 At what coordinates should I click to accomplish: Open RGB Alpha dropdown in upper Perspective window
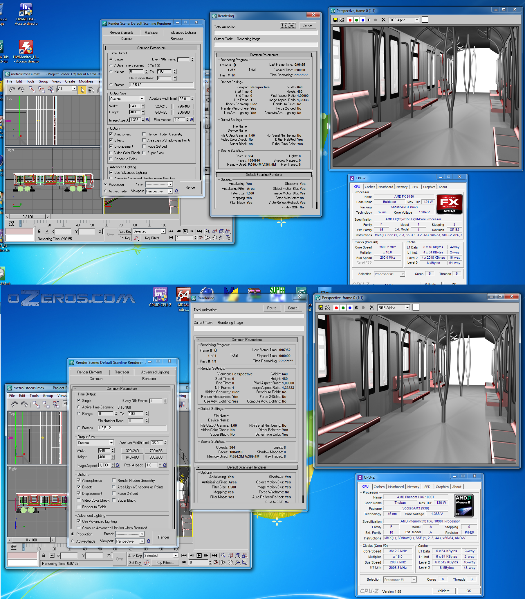404,20
